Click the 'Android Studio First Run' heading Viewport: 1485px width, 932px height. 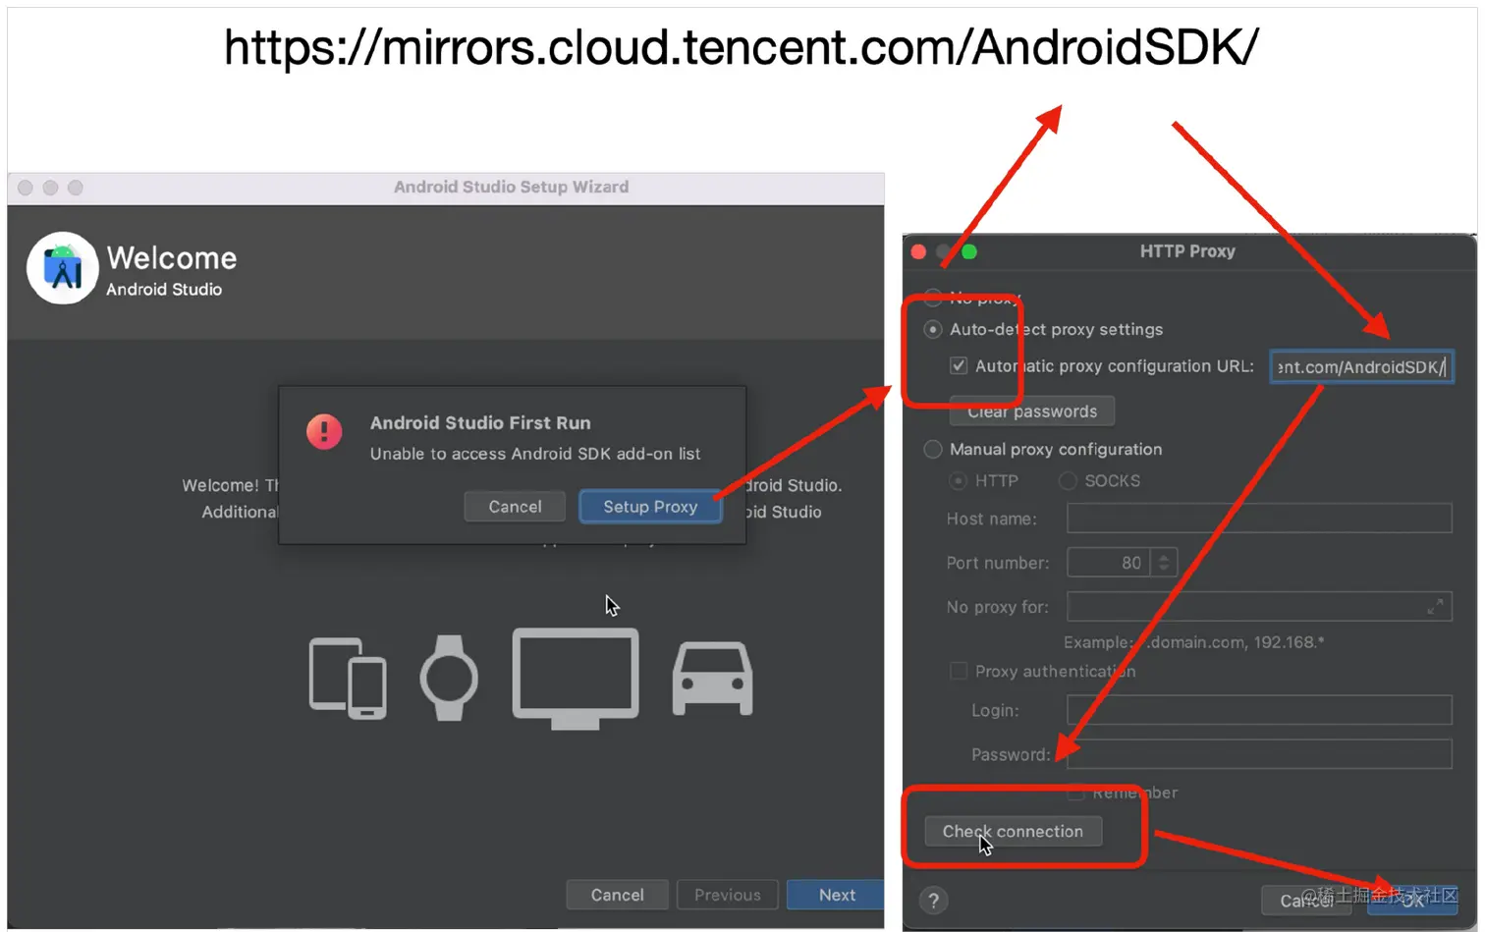coord(480,422)
